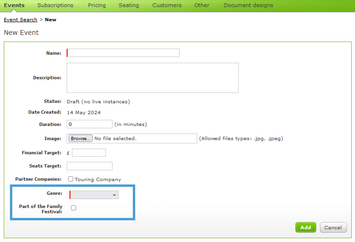Follow the Event Search breadcrumb link
This screenshot has height=242, width=355.
point(20,20)
